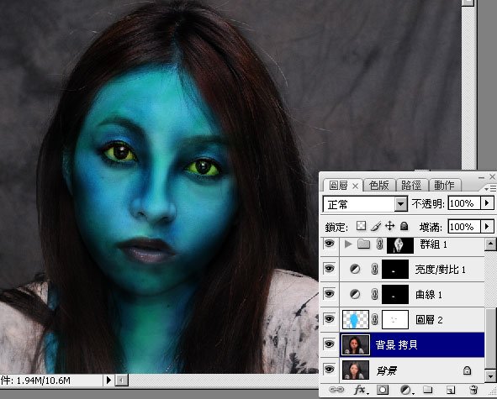Select the 亮度/對比 1 mask thumbnail
The width and height of the screenshot is (497, 399).
[x=395, y=269]
